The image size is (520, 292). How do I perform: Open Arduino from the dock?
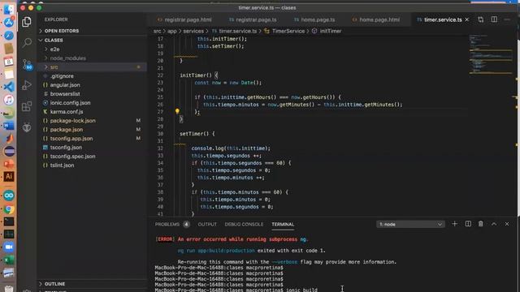point(9,195)
